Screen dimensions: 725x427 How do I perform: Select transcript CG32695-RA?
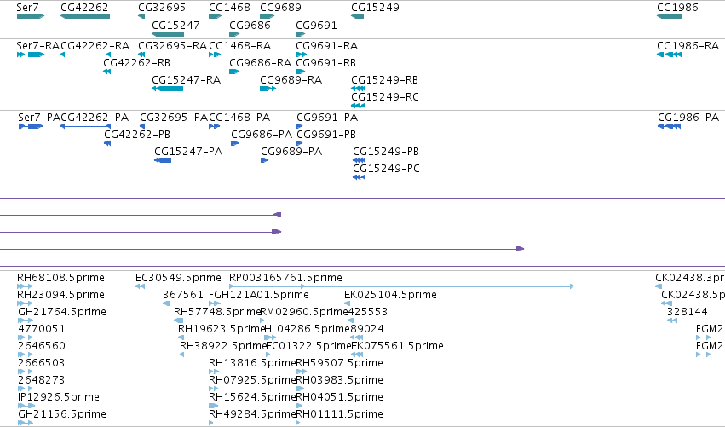point(141,55)
